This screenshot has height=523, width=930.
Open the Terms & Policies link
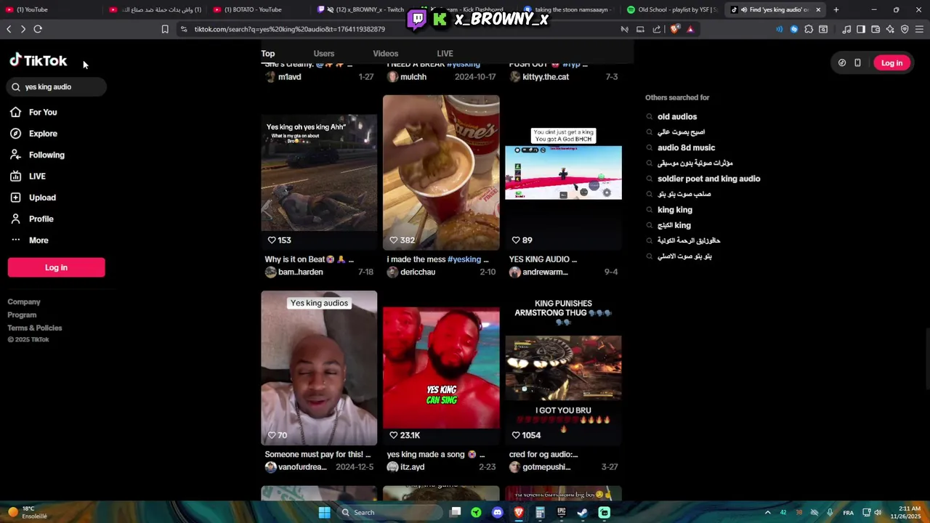tap(35, 328)
